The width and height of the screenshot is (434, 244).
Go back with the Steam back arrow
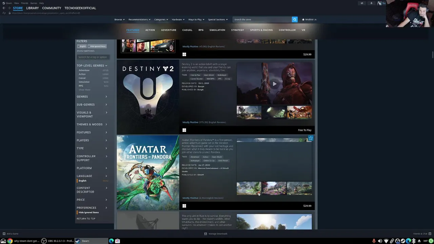(4, 8)
